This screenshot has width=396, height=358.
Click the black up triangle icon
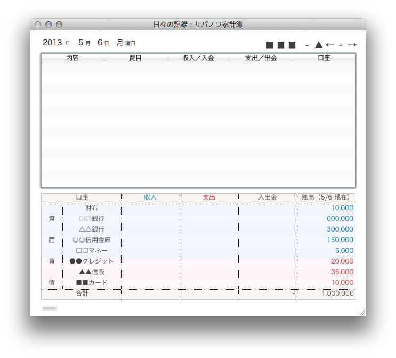(319, 45)
